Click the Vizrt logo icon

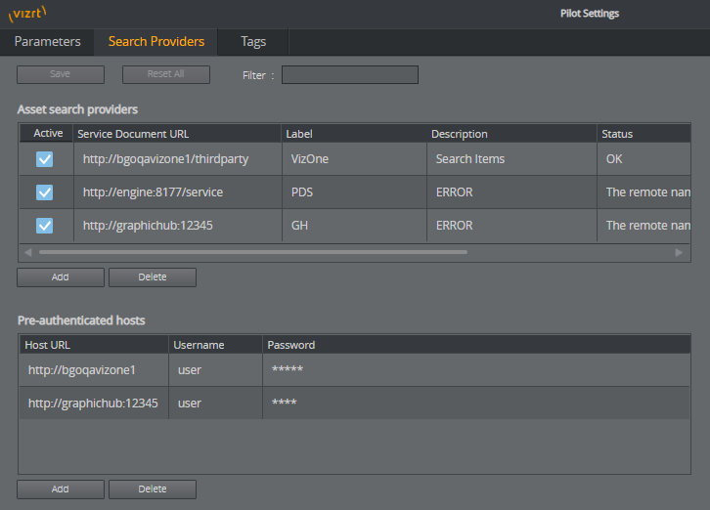(x=27, y=14)
